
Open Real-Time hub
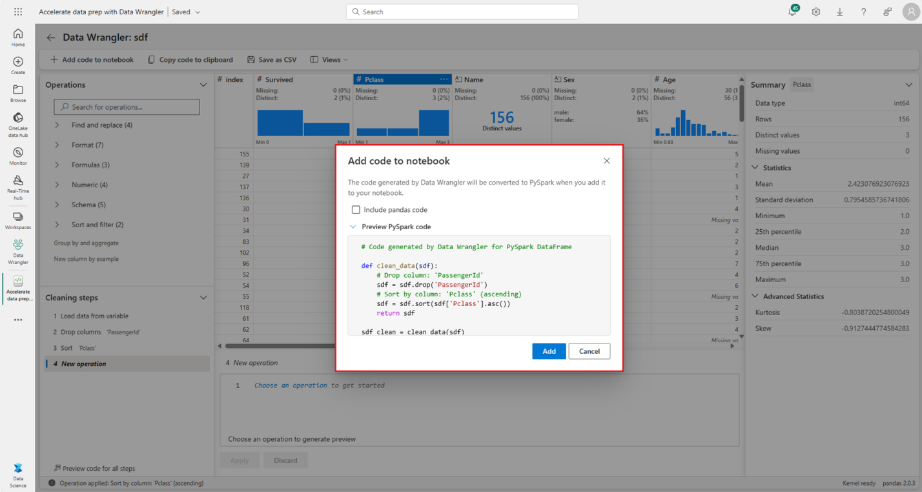coord(18,188)
